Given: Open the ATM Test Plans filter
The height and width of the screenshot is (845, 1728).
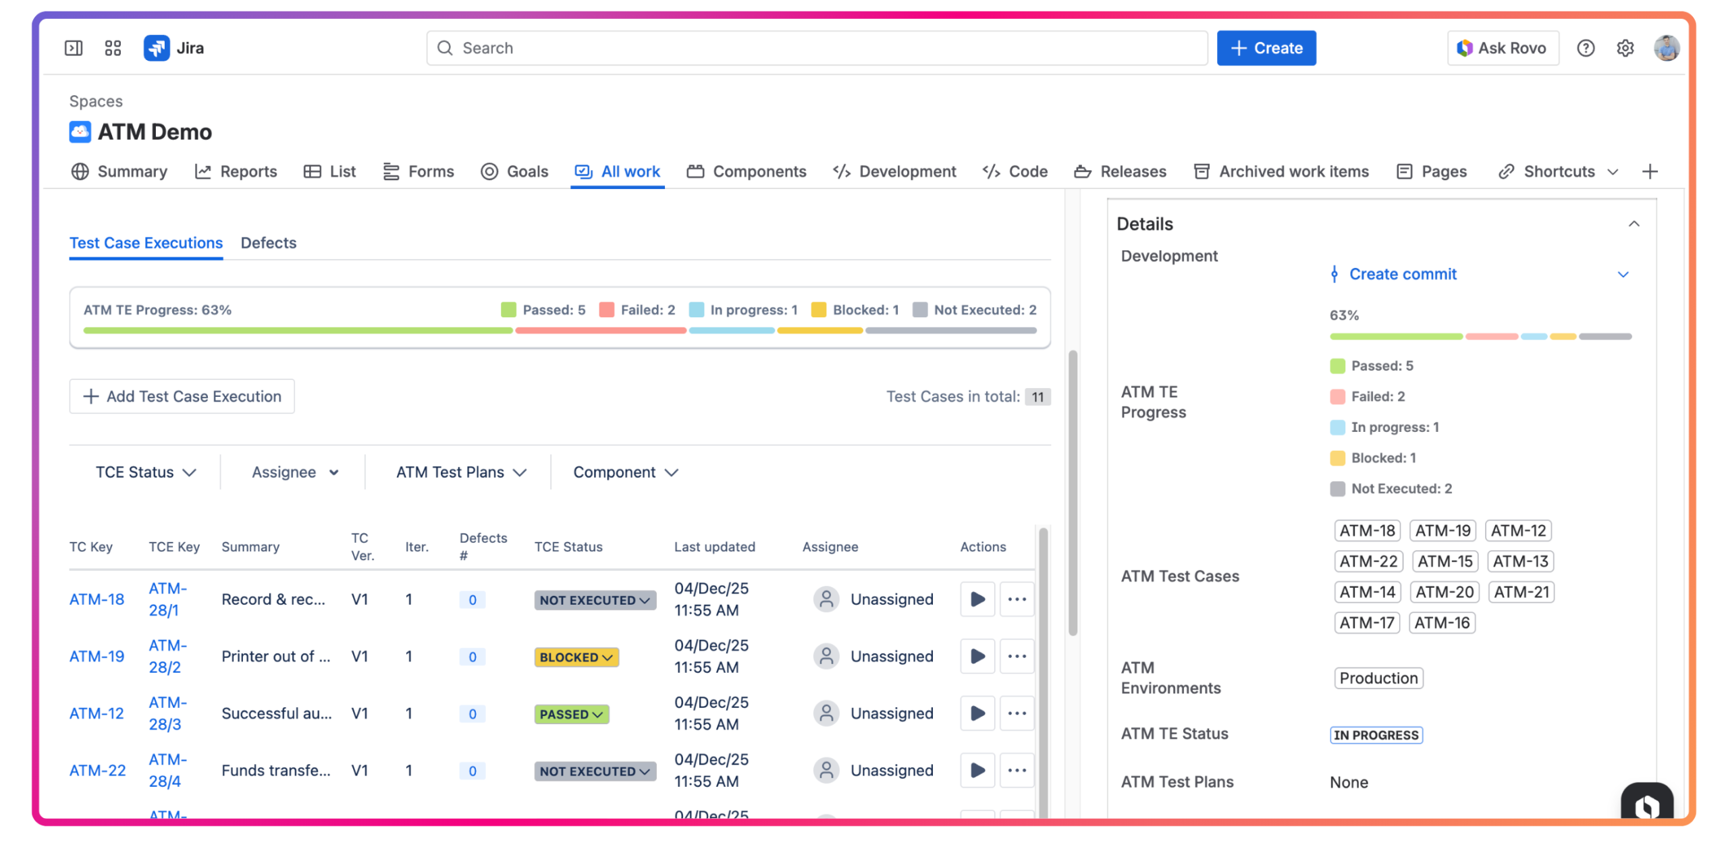Looking at the screenshot, I should pyautogui.click(x=460, y=472).
